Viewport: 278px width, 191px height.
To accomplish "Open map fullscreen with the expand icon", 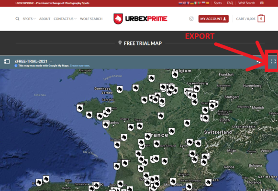I will 273,62.
